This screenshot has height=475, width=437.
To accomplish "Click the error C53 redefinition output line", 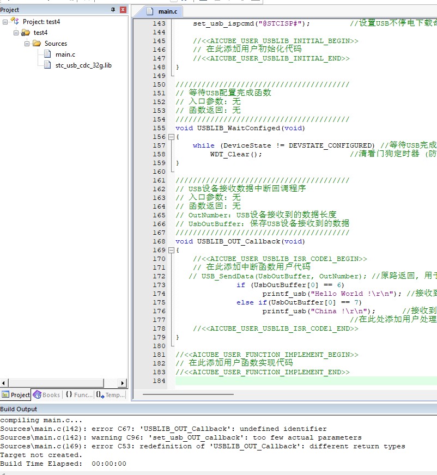I will click(x=203, y=446).
